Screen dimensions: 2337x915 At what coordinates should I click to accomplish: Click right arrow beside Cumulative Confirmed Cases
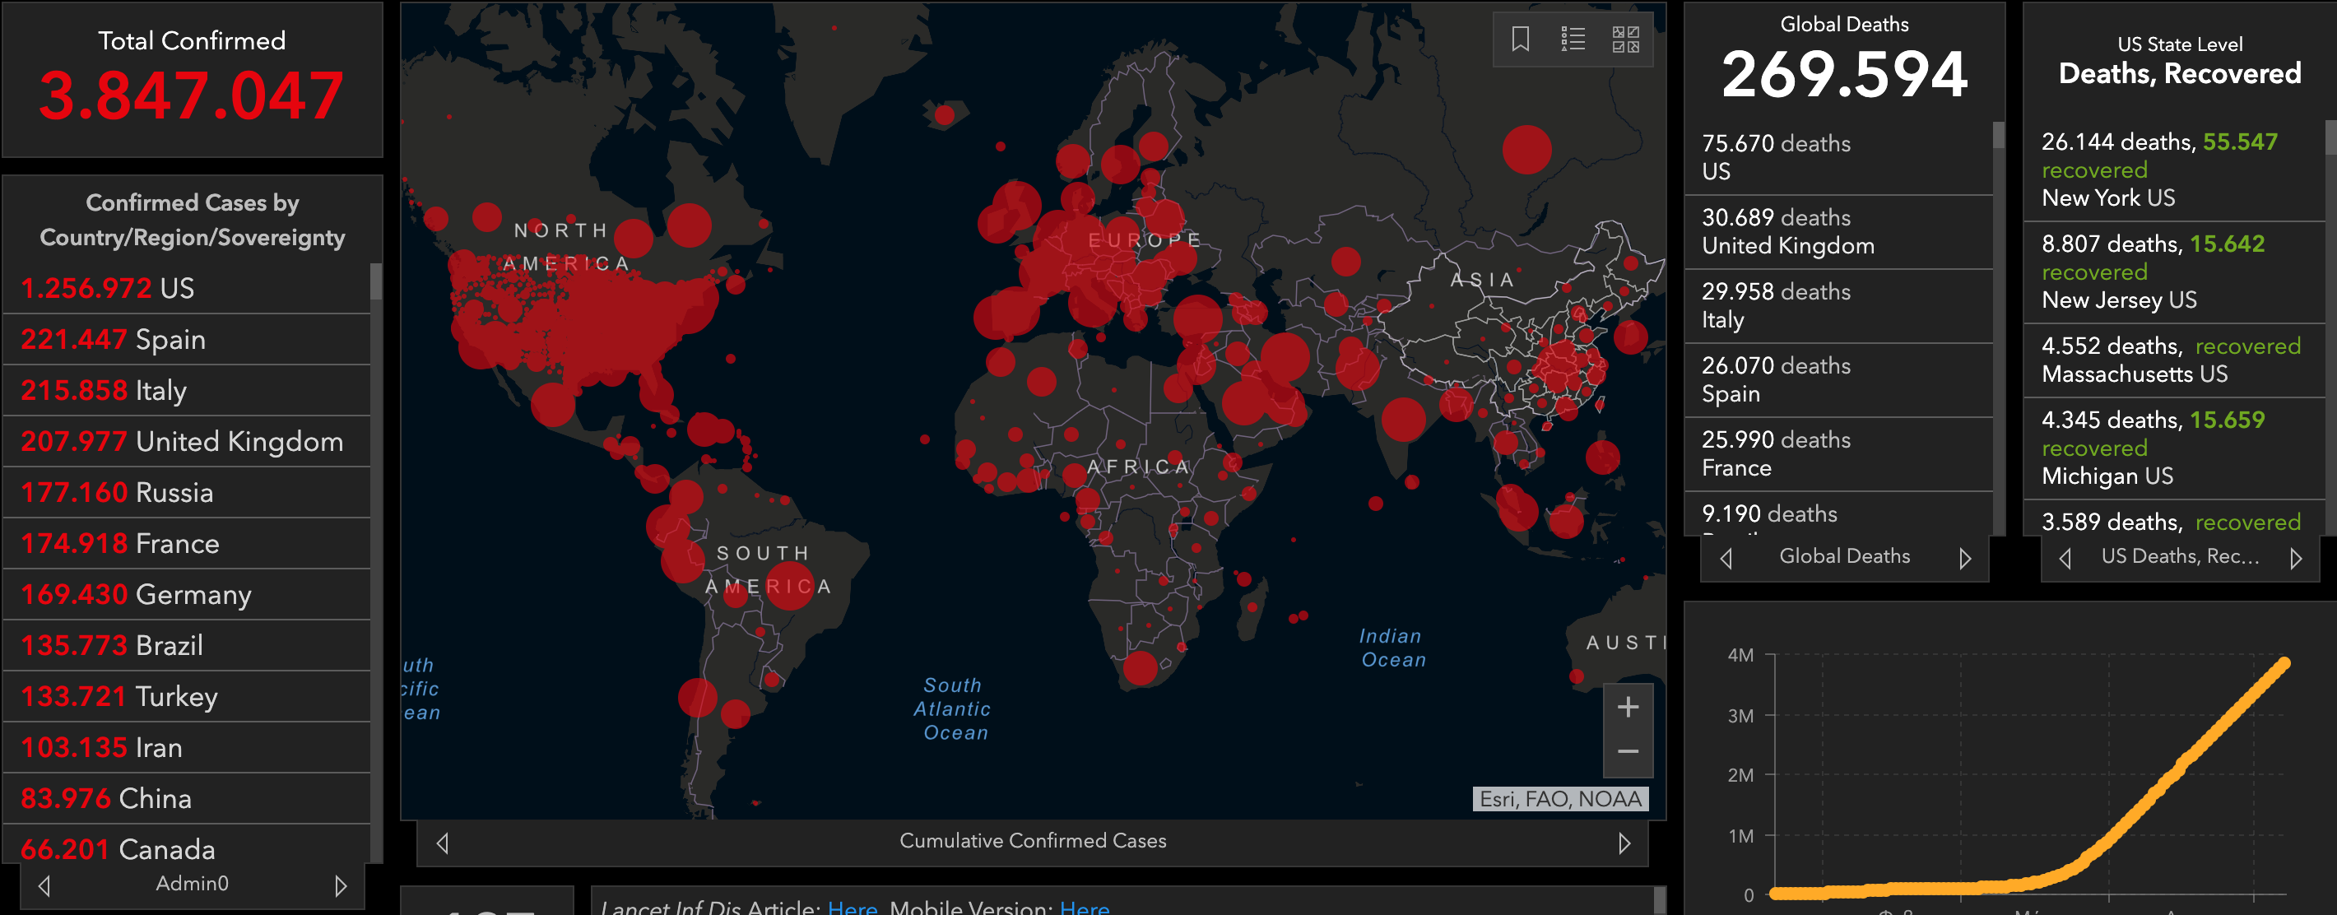coord(1624,843)
